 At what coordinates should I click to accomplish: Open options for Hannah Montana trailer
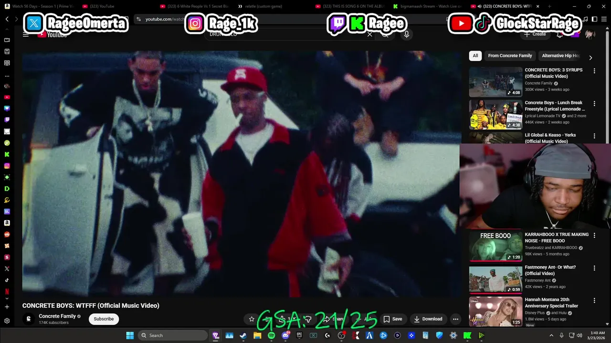pos(594,301)
